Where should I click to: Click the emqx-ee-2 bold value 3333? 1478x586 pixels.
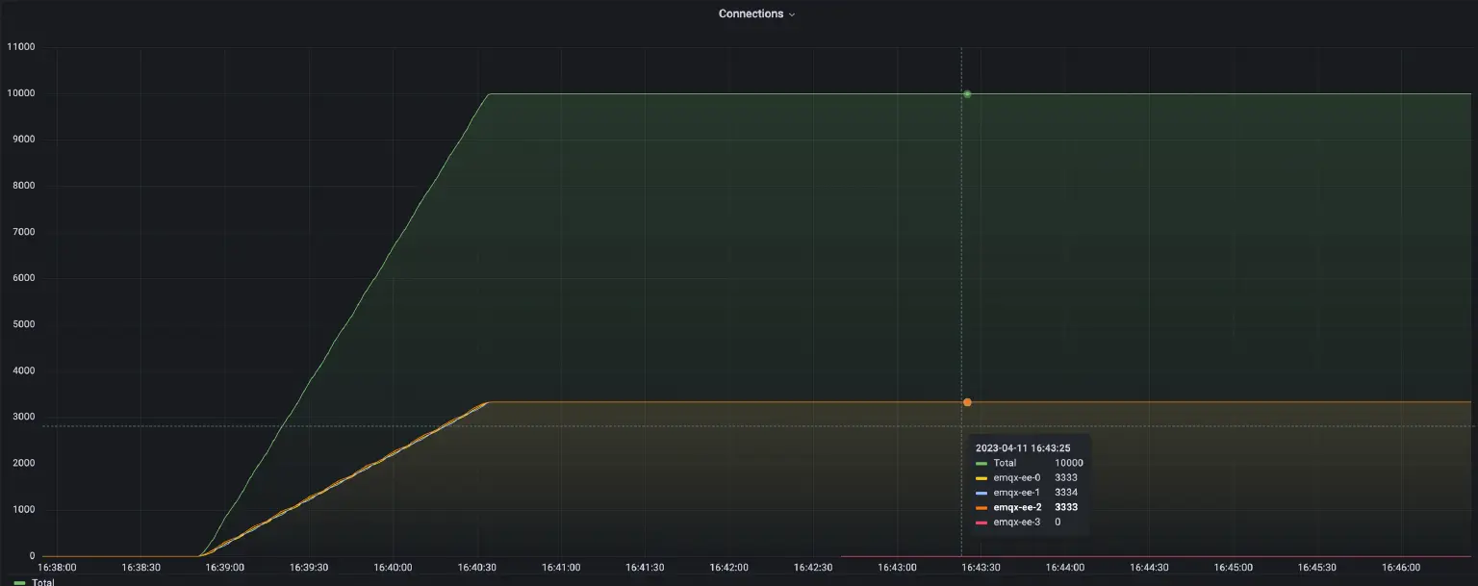[x=1065, y=506]
